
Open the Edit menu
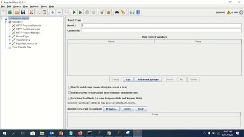coord(9,6)
